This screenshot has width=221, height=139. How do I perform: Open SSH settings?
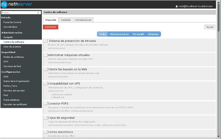(x=6, y=62)
